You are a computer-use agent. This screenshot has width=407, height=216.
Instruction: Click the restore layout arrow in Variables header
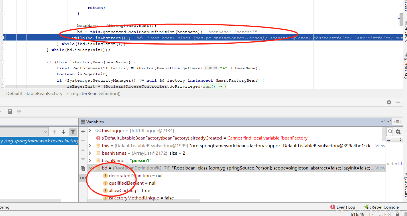[382, 122]
